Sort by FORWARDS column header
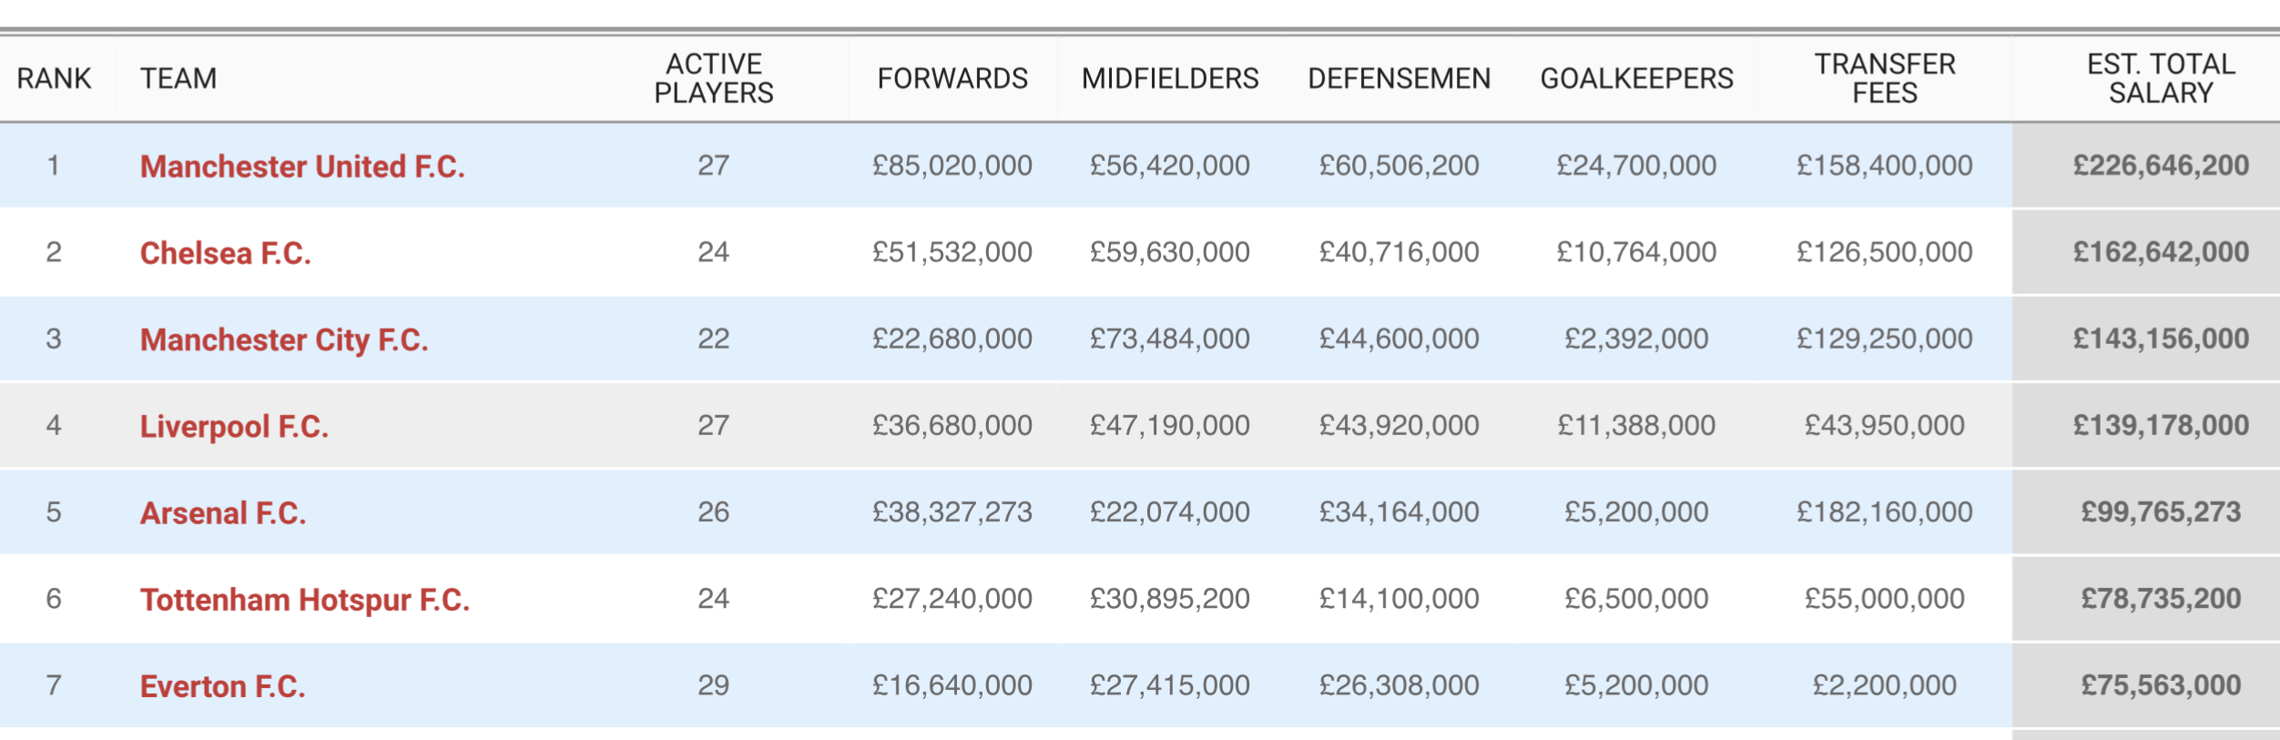This screenshot has width=2280, height=740. (952, 78)
